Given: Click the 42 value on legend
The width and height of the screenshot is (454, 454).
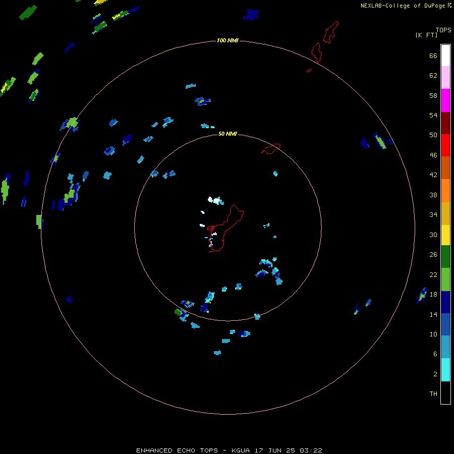Looking at the screenshot, I should coord(433,175).
